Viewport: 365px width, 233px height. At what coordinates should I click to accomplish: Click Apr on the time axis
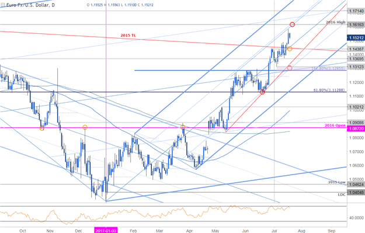click(x=189, y=231)
